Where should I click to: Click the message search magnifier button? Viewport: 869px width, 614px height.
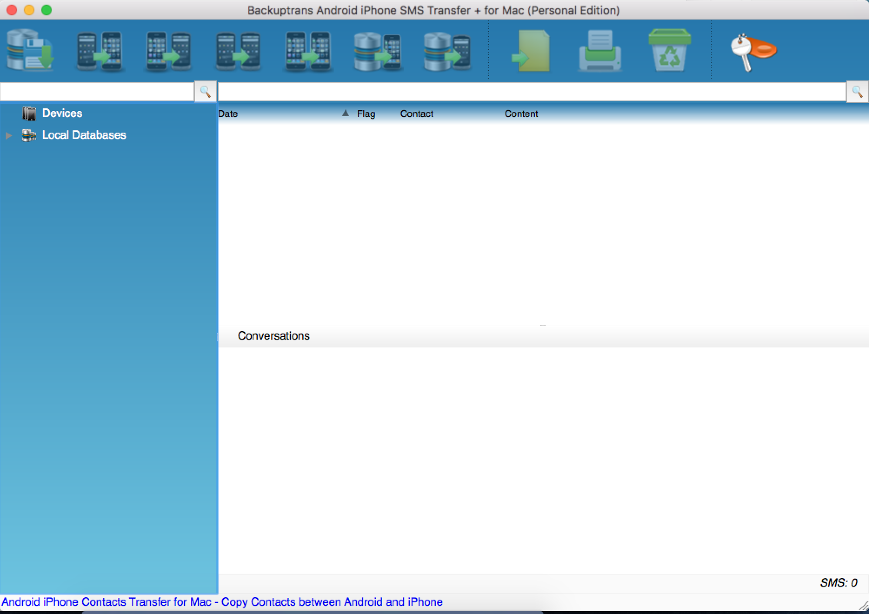(x=857, y=92)
